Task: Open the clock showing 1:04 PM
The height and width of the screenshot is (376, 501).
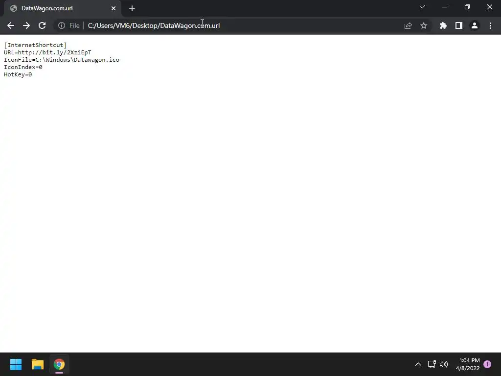Action: click(468, 364)
